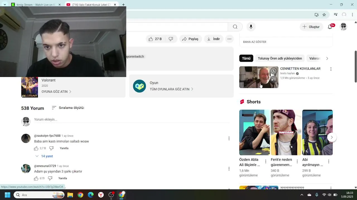Screen dimensions: 357x200
Task: Open options for the Abi ayrılmayın Short
Action: pos(329,161)
